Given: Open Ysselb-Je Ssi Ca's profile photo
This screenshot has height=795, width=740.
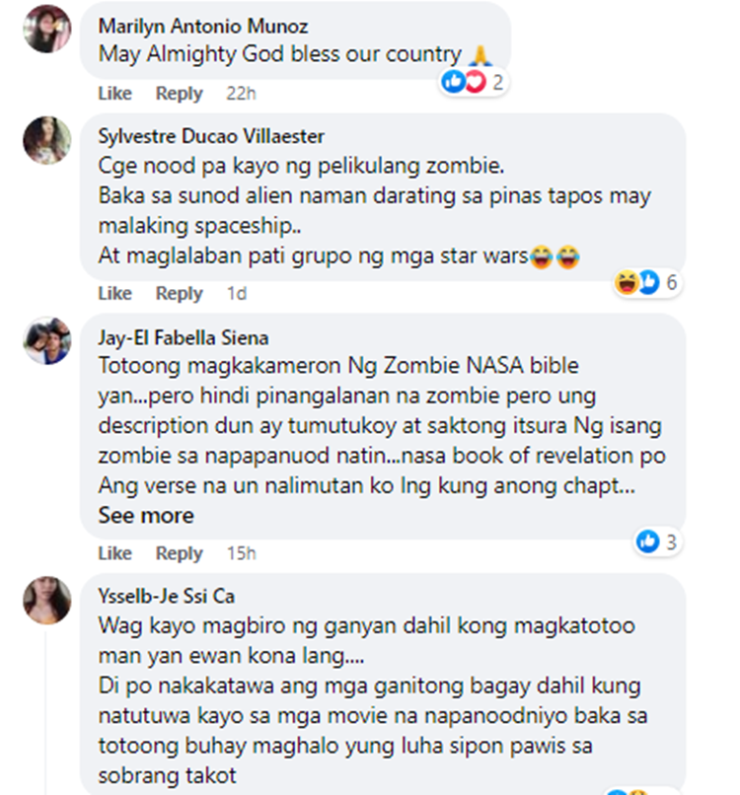Looking at the screenshot, I should 47,600.
